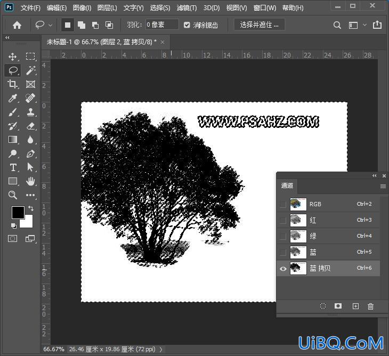Select the History Brush tool
This screenshot has height=356, width=389.
click(x=12, y=126)
